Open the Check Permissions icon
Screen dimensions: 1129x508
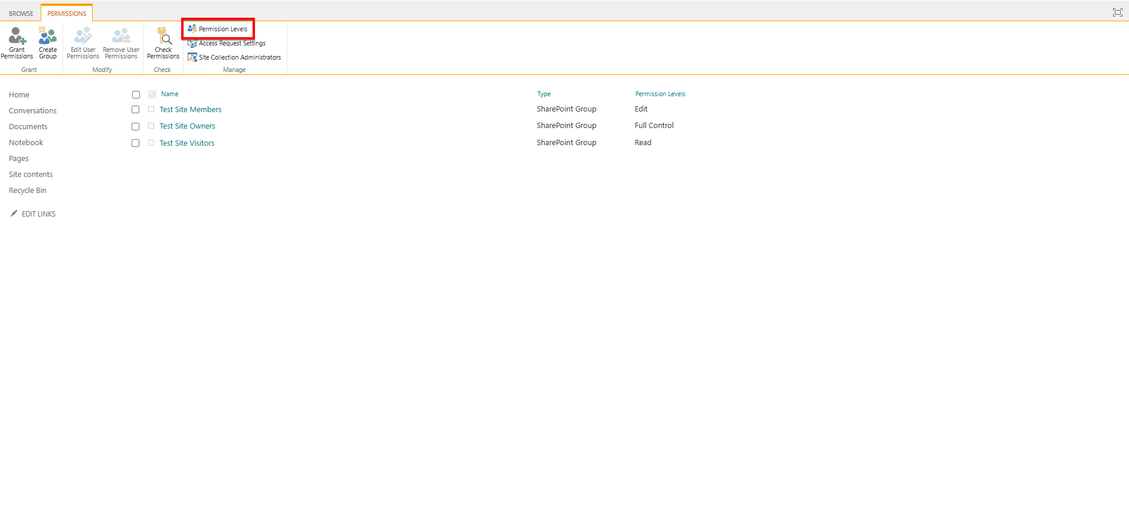click(x=163, y=36)
